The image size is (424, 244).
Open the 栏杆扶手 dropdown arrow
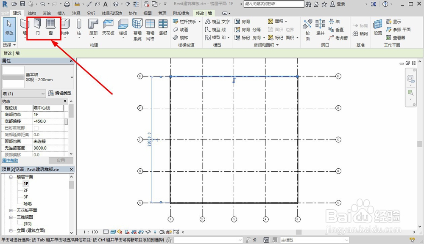[x=200, y=21]
